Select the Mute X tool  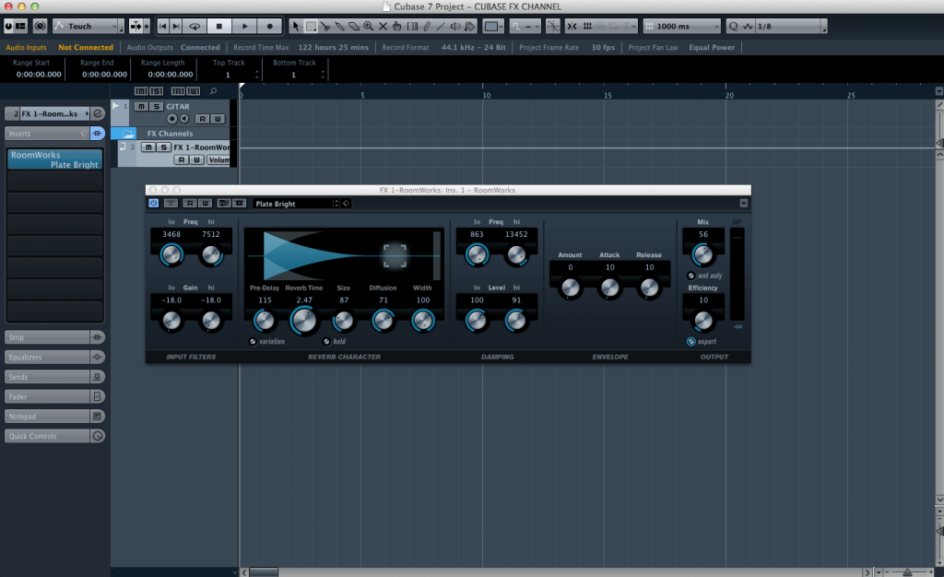(x=383, y=27)
